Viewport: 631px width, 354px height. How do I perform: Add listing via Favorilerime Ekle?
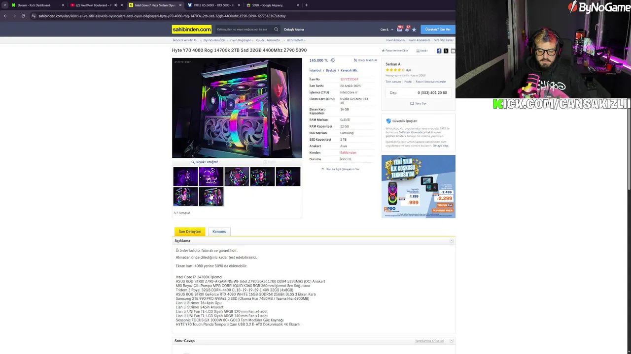(395, 51)
